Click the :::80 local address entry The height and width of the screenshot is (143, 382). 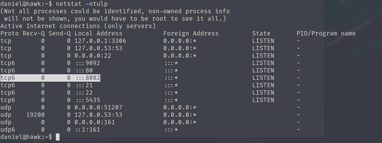click(x=84, y=71)
